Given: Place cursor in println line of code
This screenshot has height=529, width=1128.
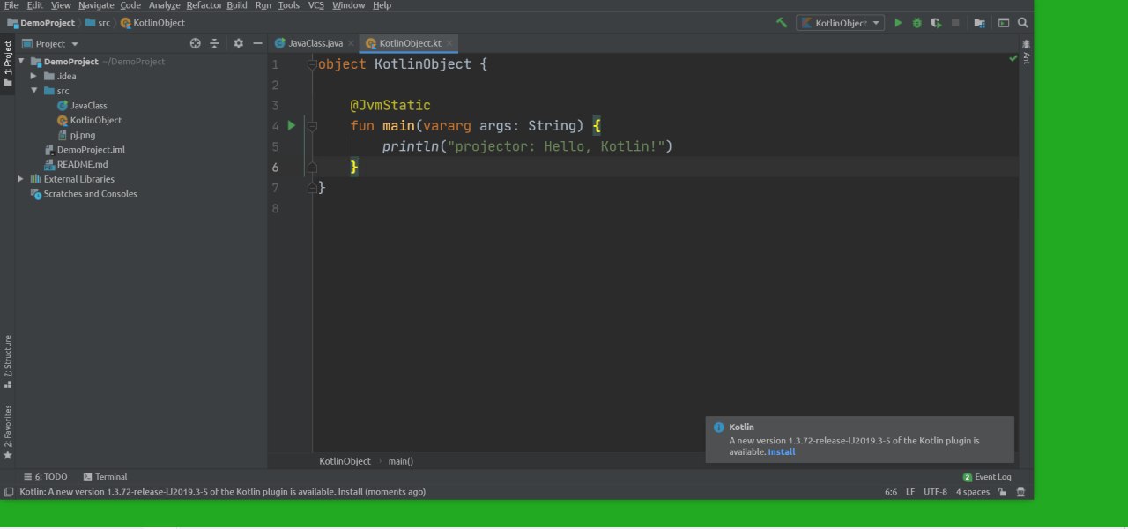Looking at the screenshot, I should click(527, 146).
